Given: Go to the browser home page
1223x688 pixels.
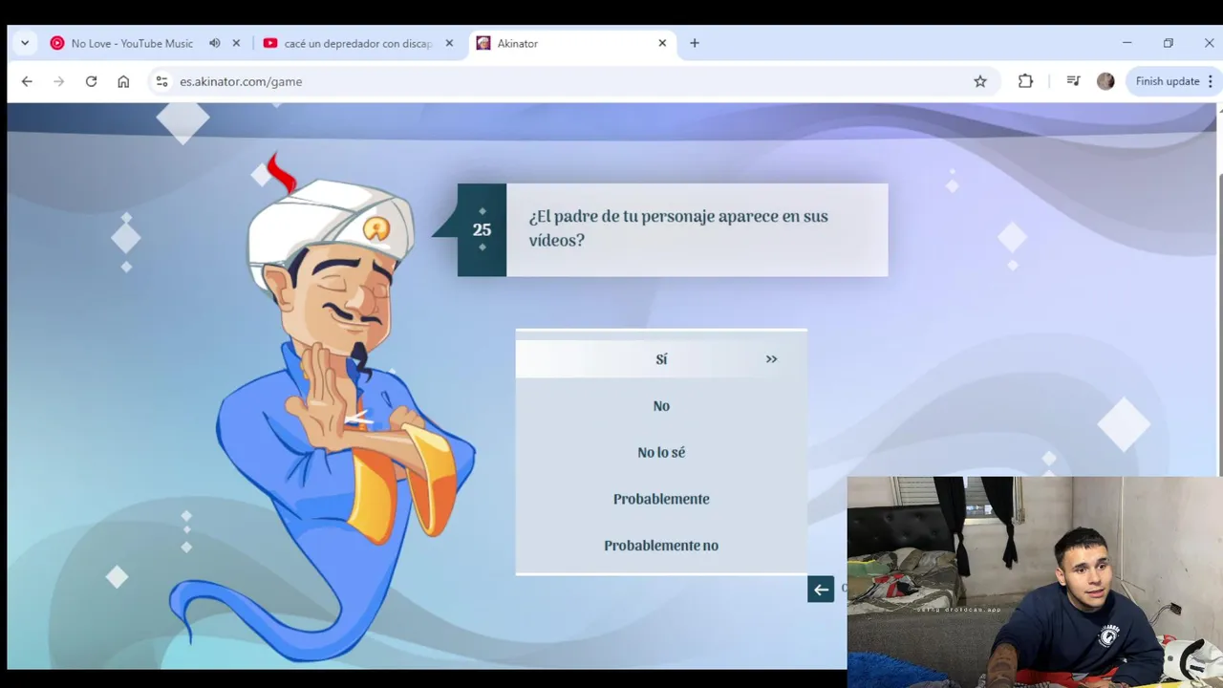Looking at the screenshot, I should point(123,81).
